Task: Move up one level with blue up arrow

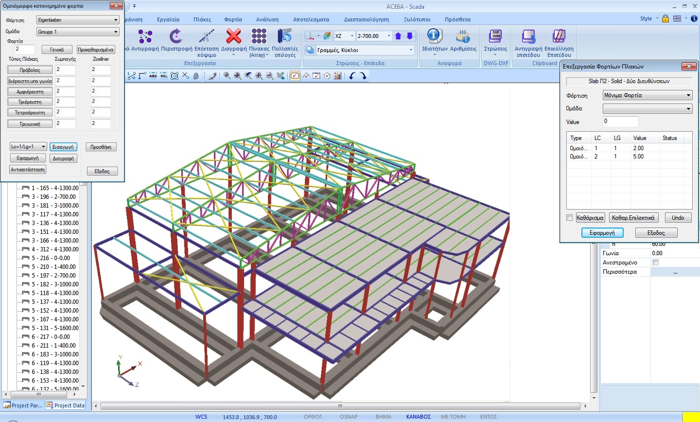Action: point(399,36)
